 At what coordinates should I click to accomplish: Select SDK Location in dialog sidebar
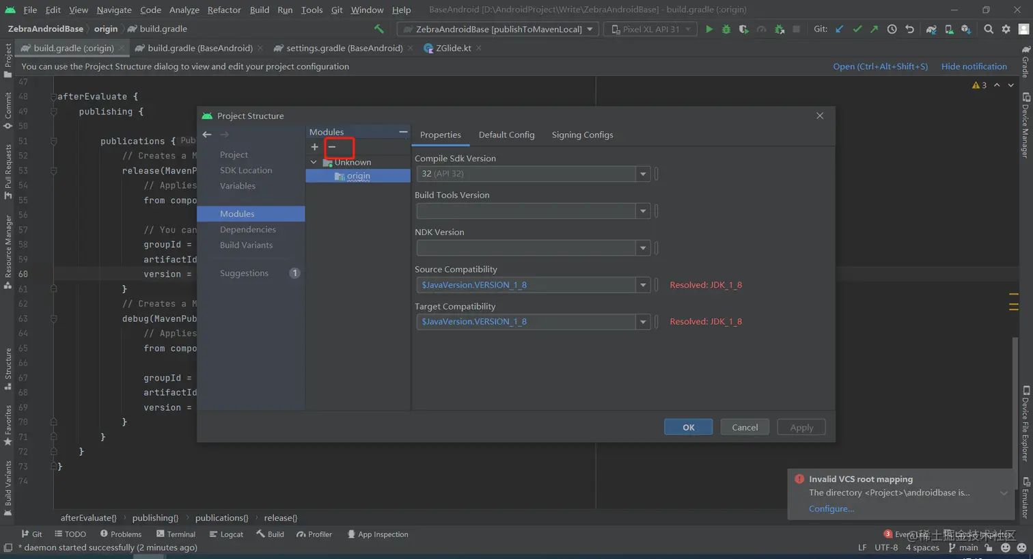(x=246, y=171)
